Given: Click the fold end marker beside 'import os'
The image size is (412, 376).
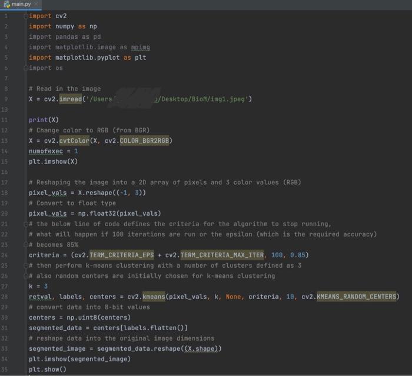Looking at the screenshot, I should click(26, 68).
